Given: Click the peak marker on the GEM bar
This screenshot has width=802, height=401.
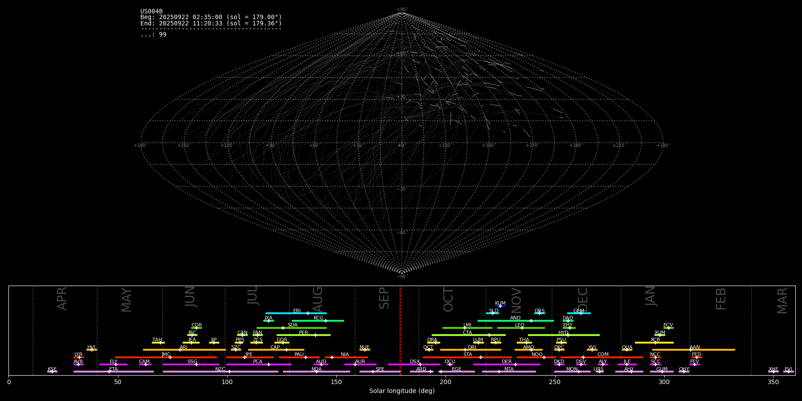Looking at the screenshot, I should pos(581,313).
